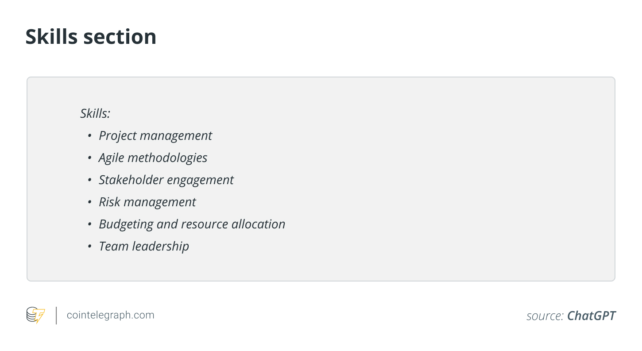This screenshot has width=642, height=351.
Task: Click the bullet before Agile methodologies
Action: tap(90, 158)
